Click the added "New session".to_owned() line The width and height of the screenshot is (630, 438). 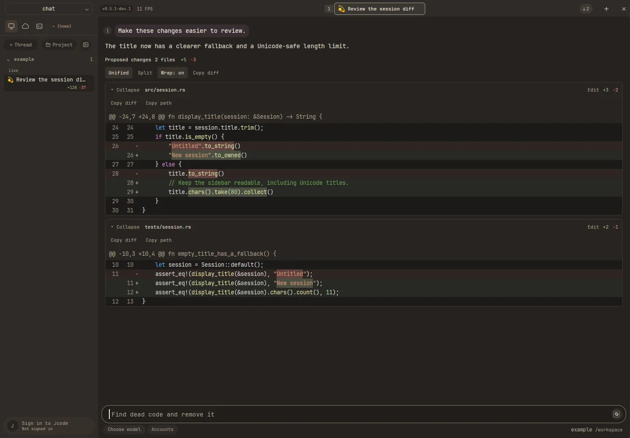(364, 155)
